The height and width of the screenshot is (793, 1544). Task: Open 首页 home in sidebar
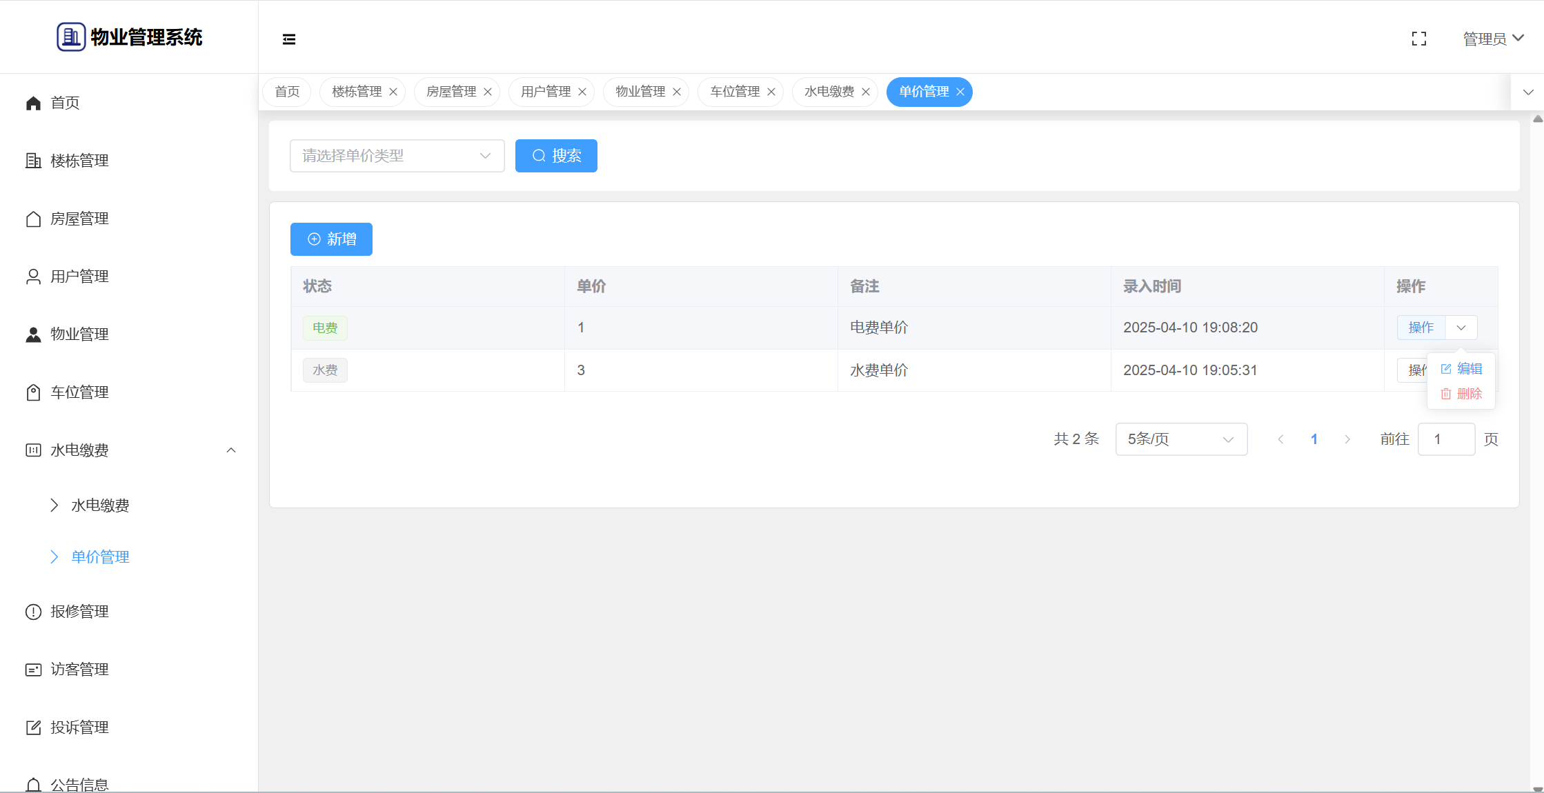(x=66, y=103)
